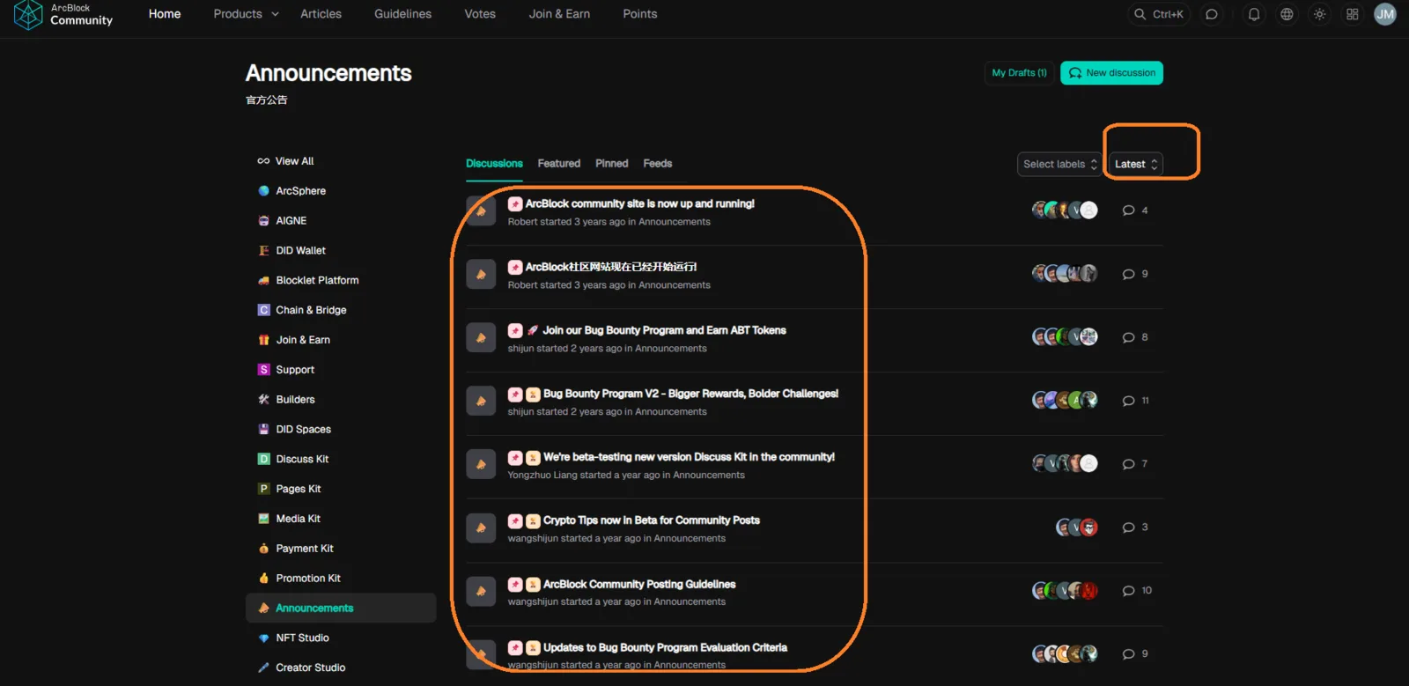Expand the Products dropdown menu
This screenshot has width=1409, height=686.
coord(246,14)
